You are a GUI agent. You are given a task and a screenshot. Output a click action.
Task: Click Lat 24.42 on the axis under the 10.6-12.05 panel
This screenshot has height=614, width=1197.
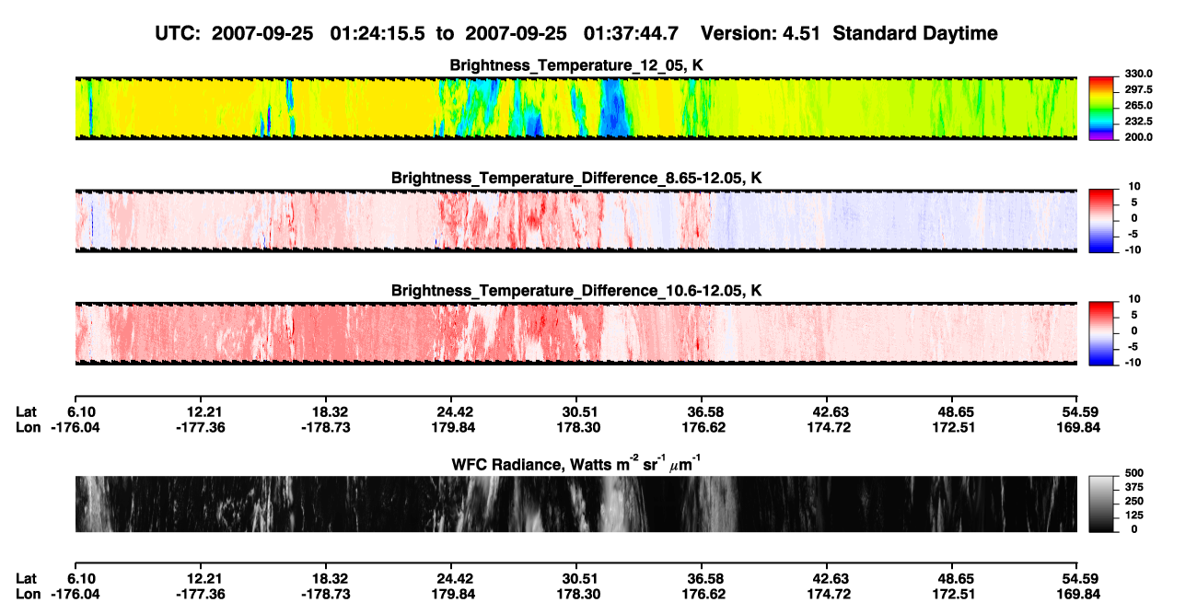(451, 412)
